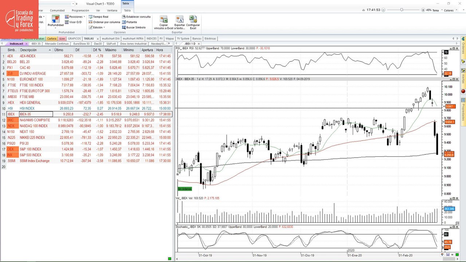Open the Visor O/D viewer
The image size is (466, 262).
[x=73, y=22]
